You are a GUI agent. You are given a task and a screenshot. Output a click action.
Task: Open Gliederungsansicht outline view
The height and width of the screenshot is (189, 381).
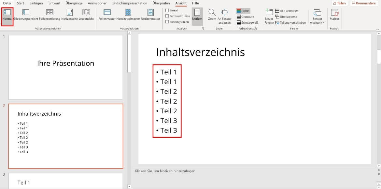coord(26,15)
